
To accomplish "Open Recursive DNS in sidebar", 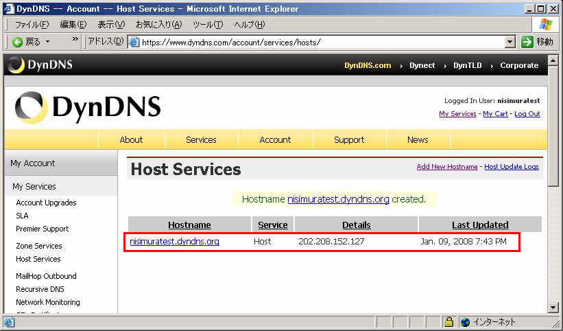I will click(40, 289).
